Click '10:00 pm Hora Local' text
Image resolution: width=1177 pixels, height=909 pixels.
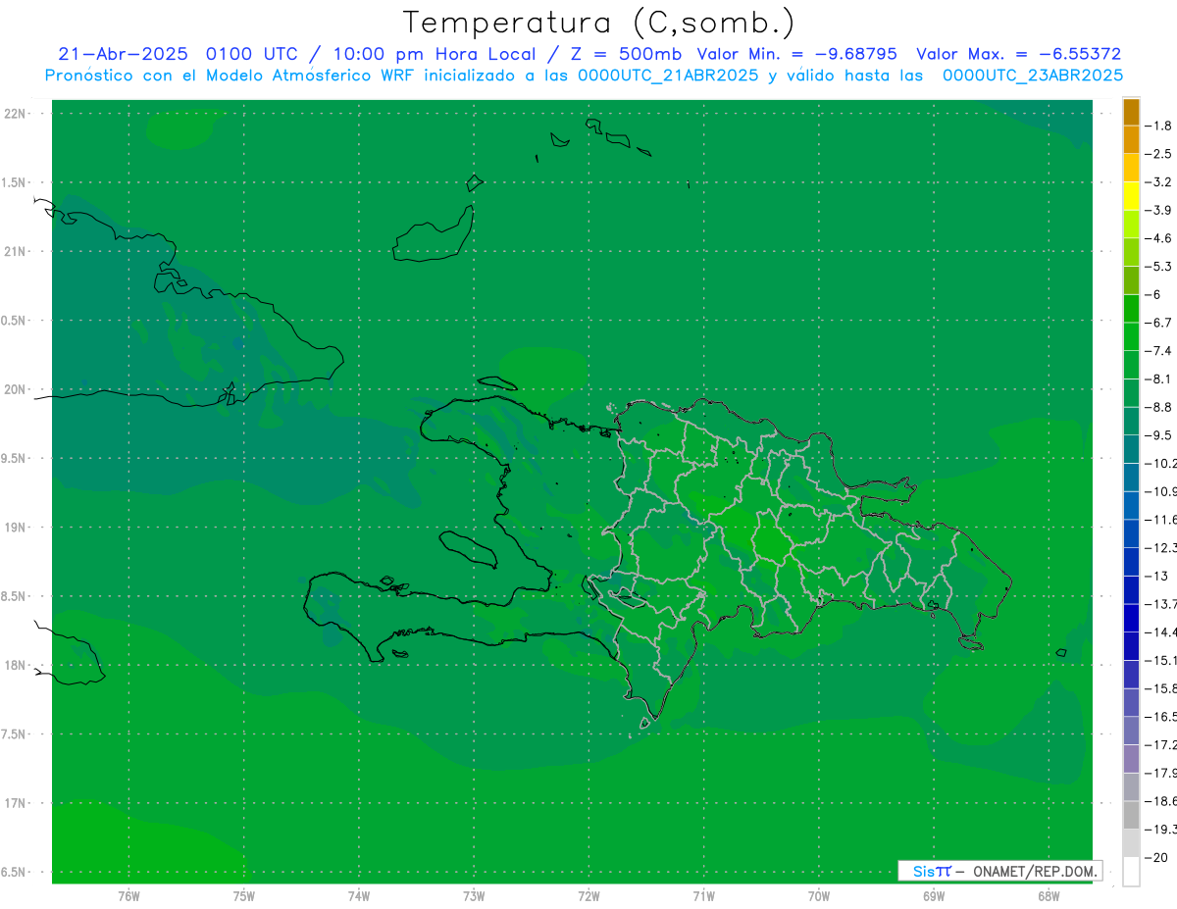tap(435, 54)
